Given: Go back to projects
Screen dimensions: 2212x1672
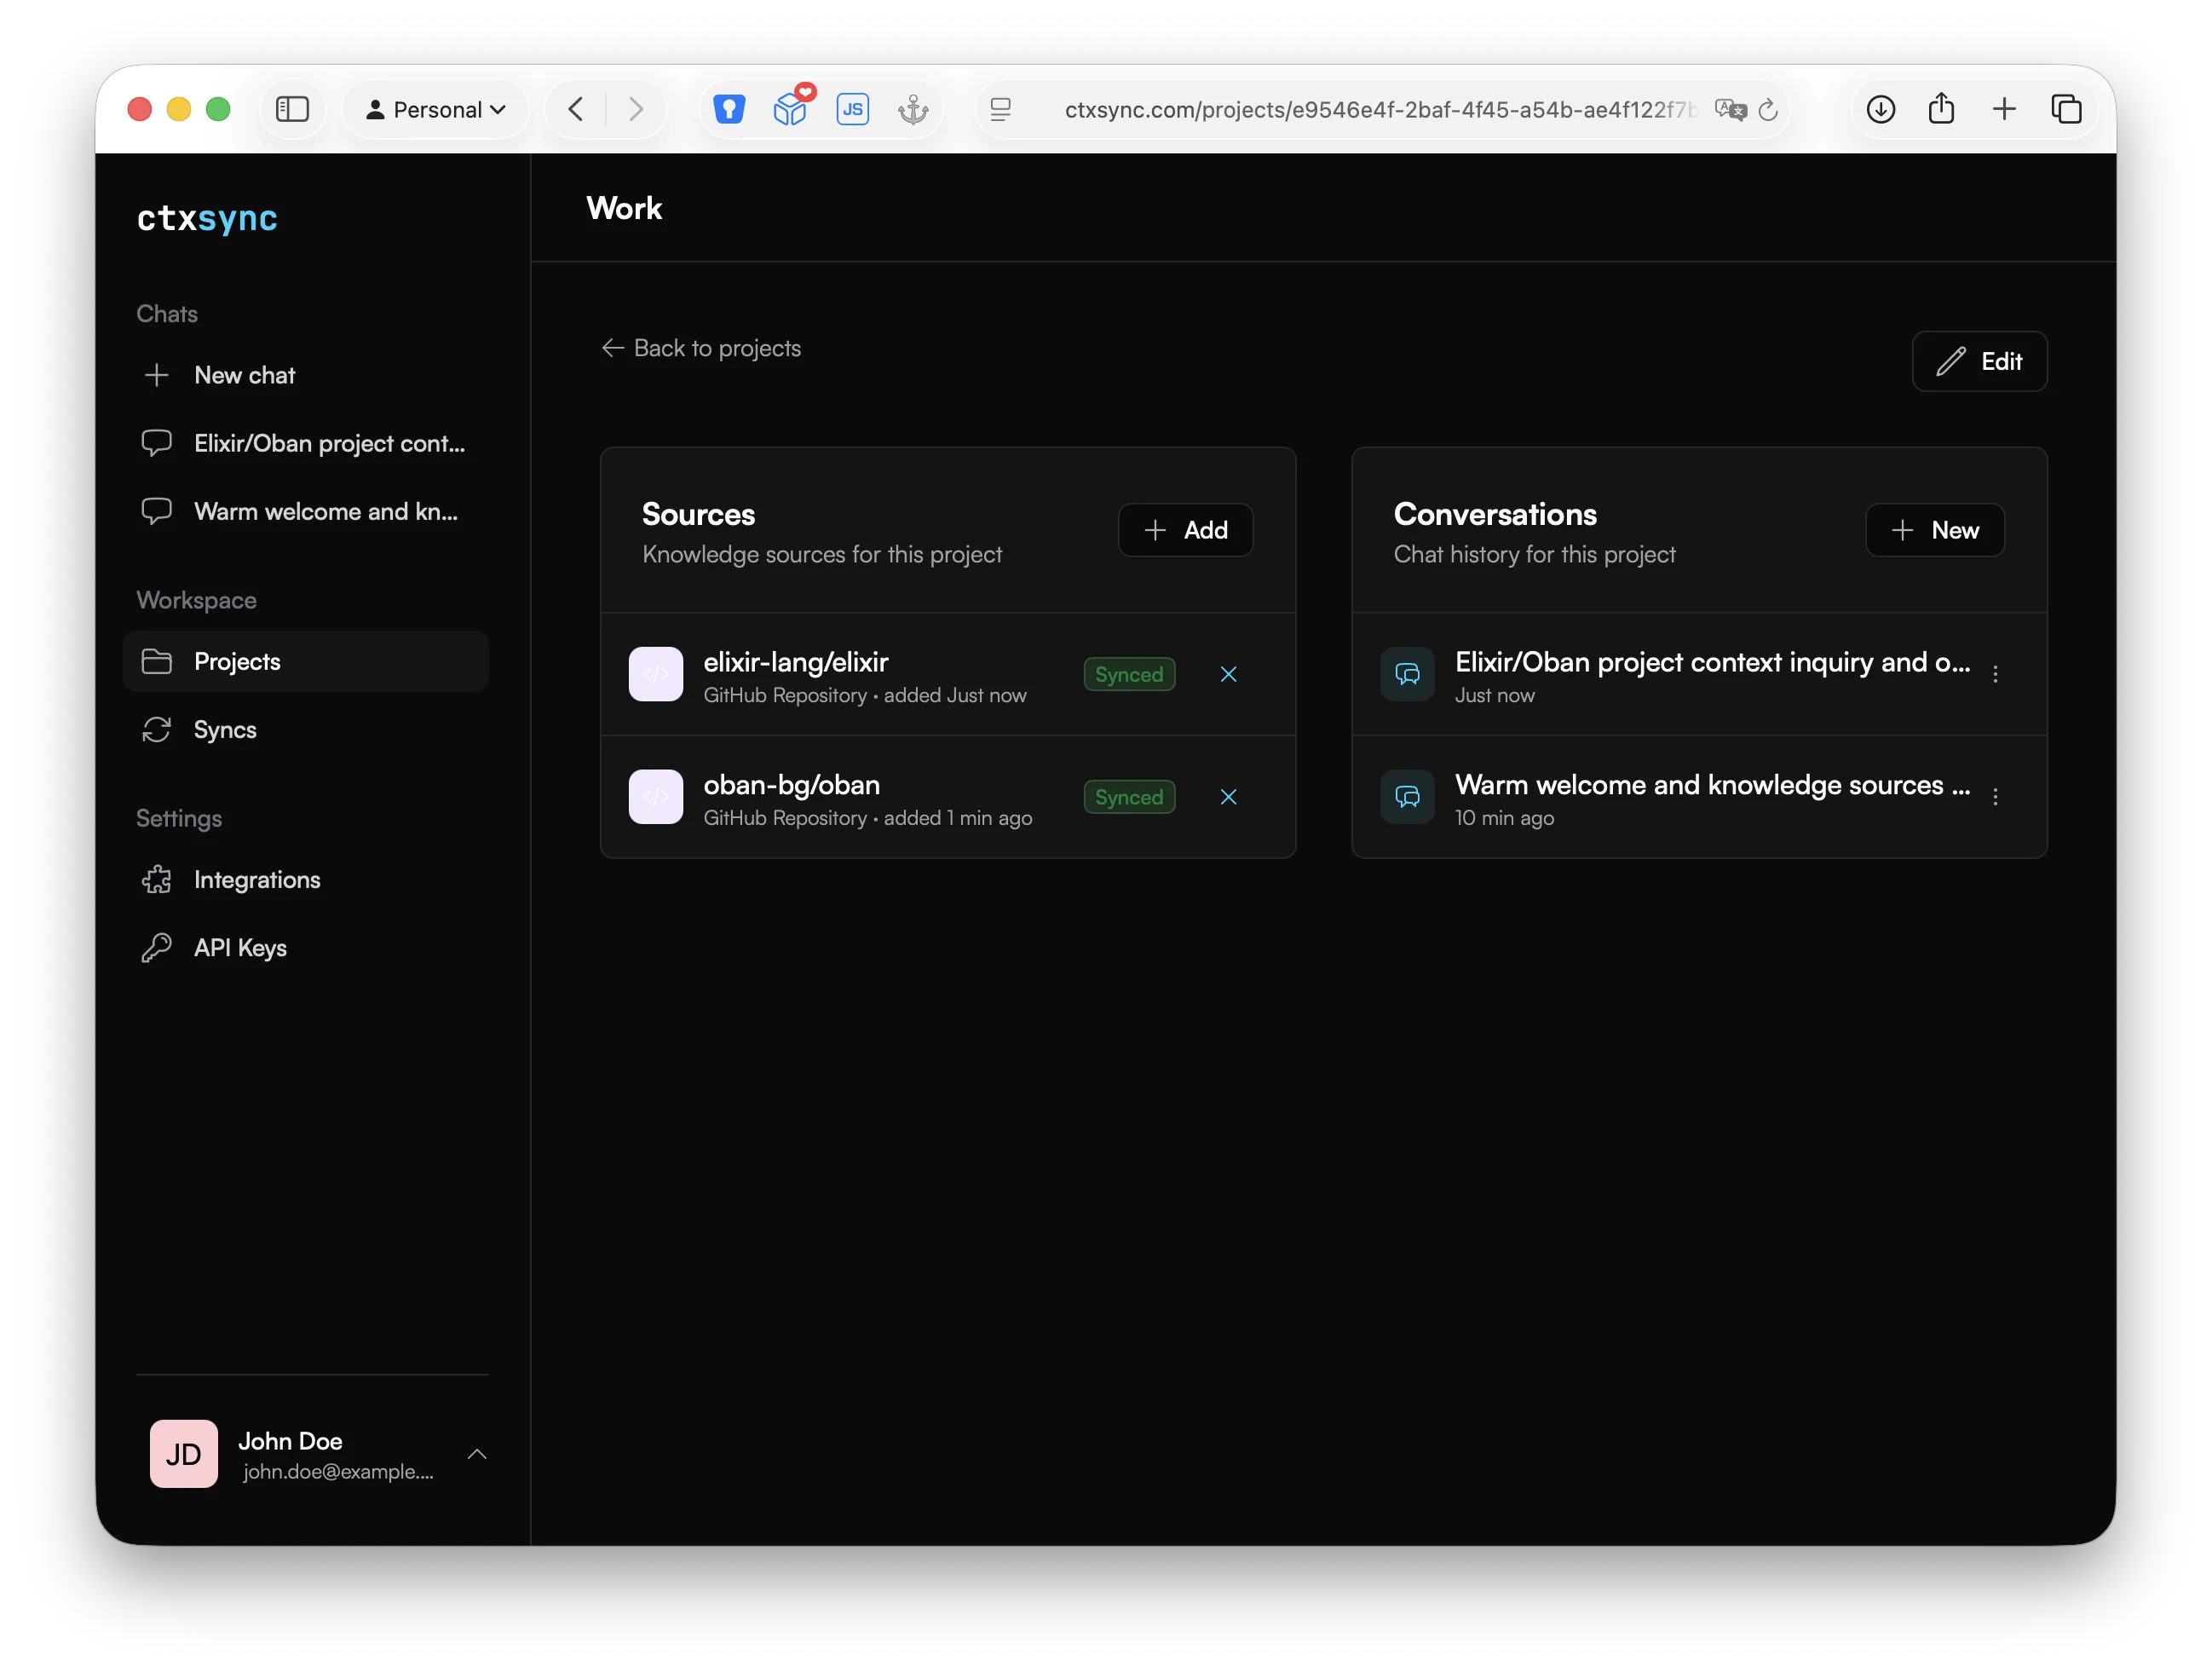Looking at the screenshot, I should 702,348.
